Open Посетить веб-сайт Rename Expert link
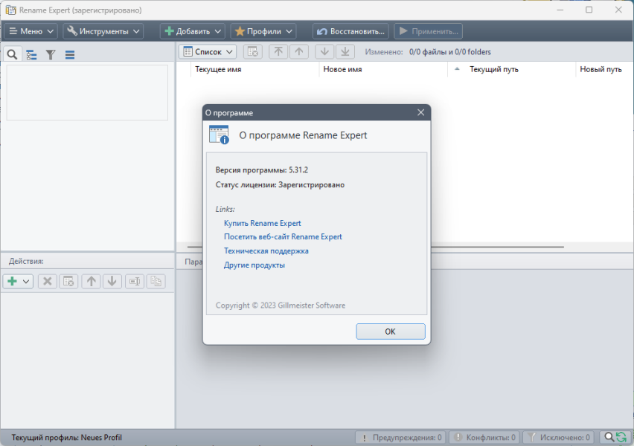Screen dimensions: 634x446 pos(283,236)
